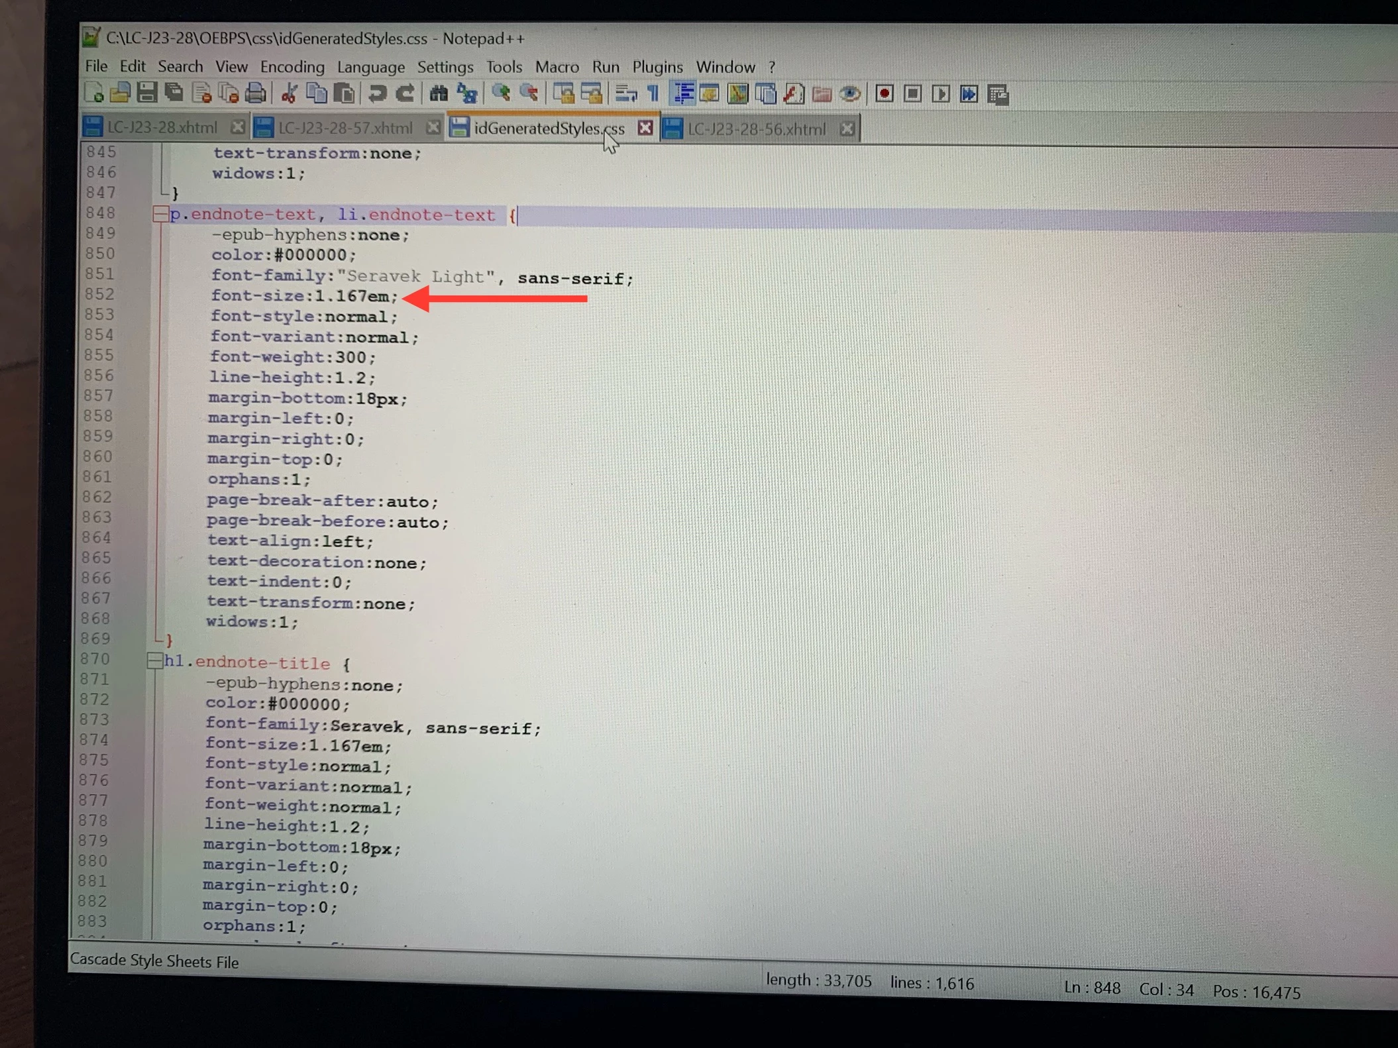Click the Undo arrow icon
Image resolution: width=1398 pixels, height=1048 pixels.
coord(377,93)
